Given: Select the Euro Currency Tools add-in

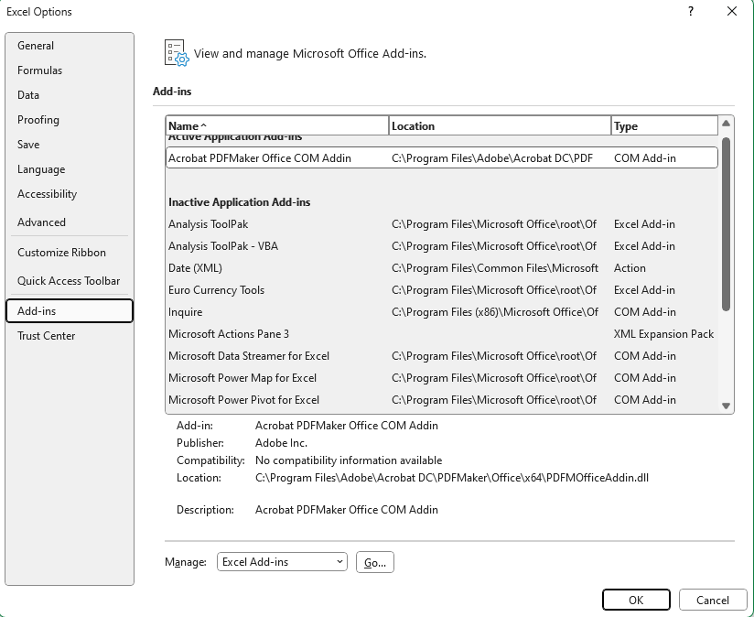Looking at the screenshot, I should click(x=217, y=290).
